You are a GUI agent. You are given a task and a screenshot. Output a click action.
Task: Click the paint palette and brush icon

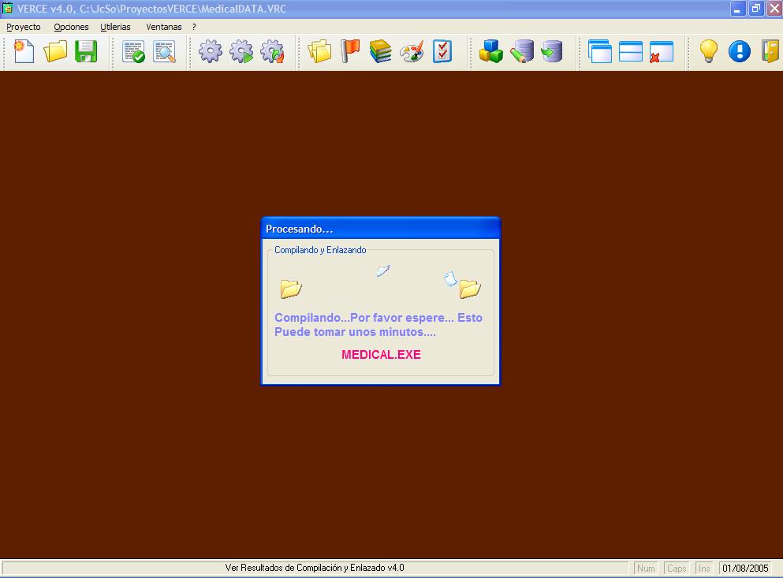point(412,52)
